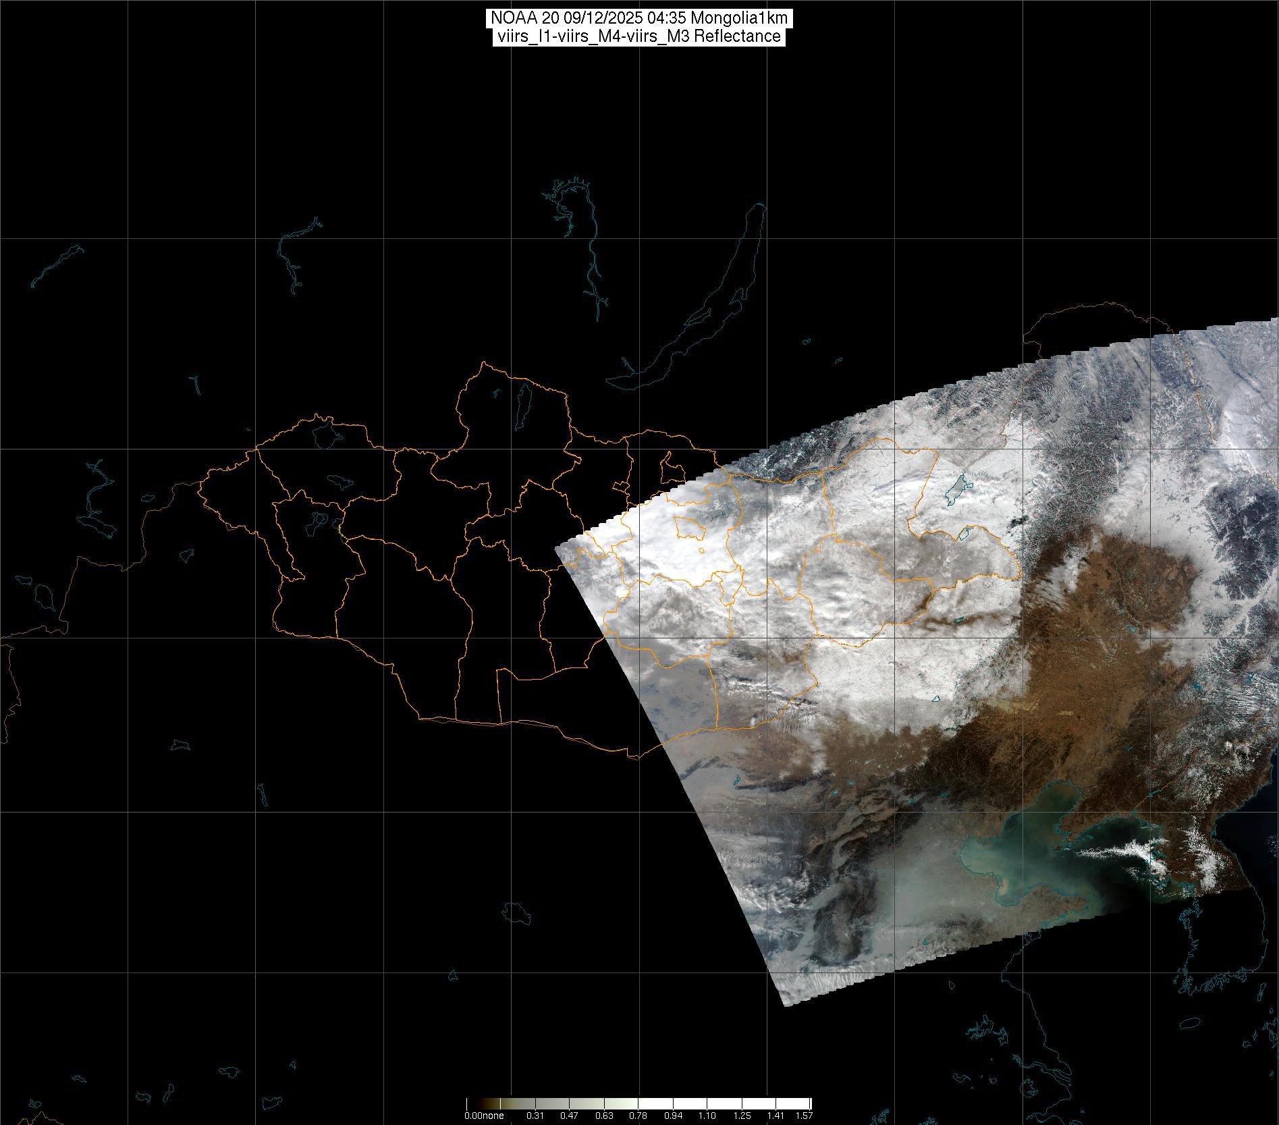The width and height of the screenshot is (1279, 1125).
Task: Click the 0.63 colorbar tick label
Action: pyautogui.click(x=603, y=1116)
